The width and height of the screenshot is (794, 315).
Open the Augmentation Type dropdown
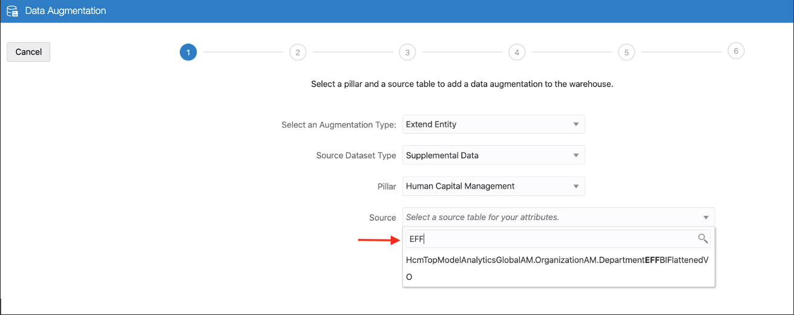[493, 125]
